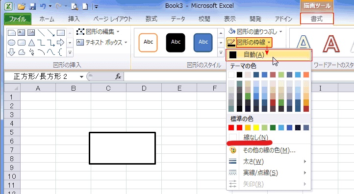
Task: Open the Formulas (数式) tab
Action: (x=152, y=19)
